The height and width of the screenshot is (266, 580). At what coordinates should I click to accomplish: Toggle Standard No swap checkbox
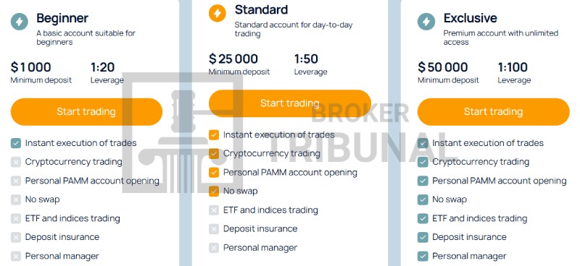pos(214,192)
